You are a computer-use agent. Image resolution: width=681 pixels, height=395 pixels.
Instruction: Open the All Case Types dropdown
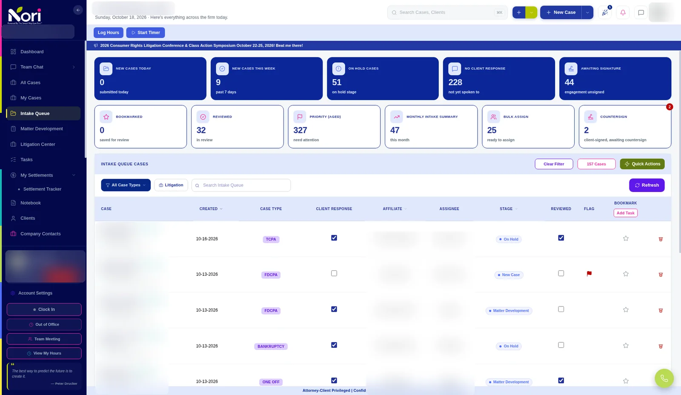coord(126,185)
